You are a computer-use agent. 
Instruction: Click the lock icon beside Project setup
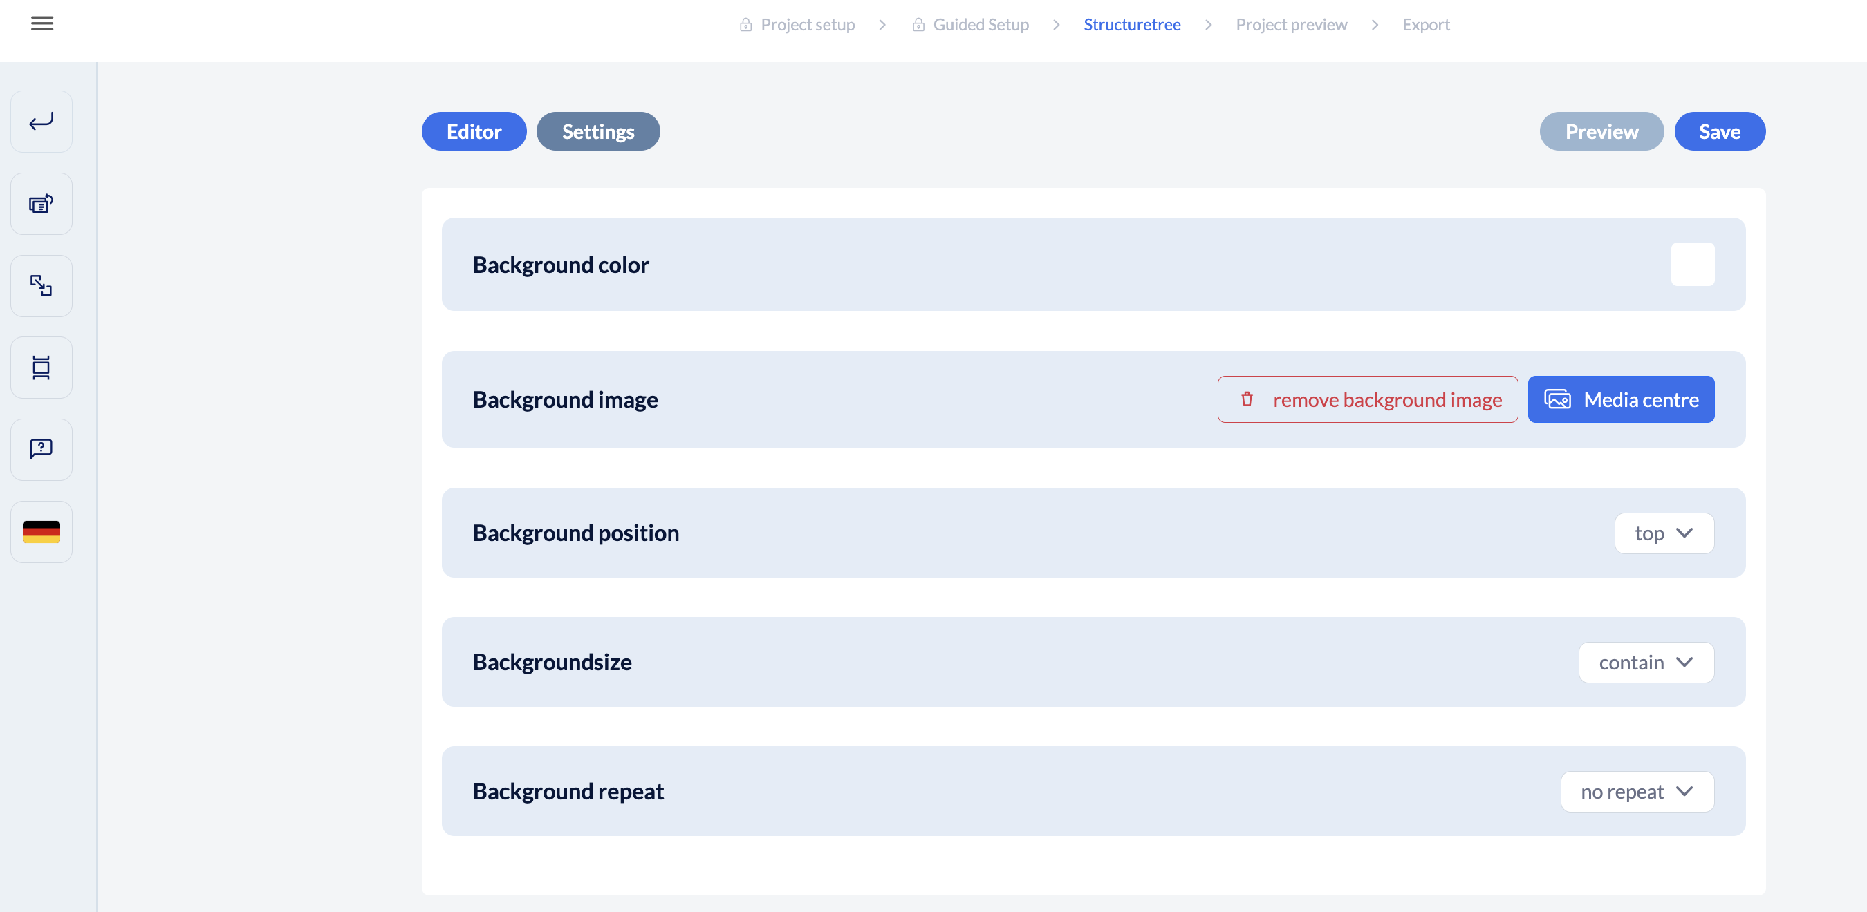[x=745, y=25]
